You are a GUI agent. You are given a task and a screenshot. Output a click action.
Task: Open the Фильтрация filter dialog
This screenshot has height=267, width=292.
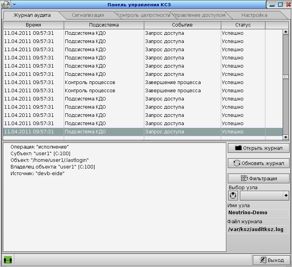[x=258, y=178]
